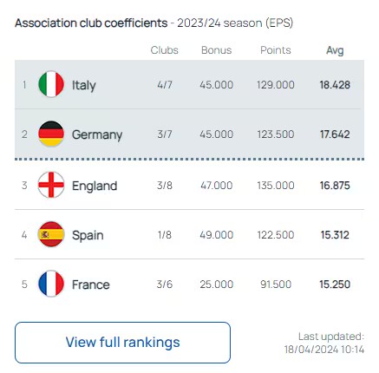Click the England flag icon
Screen dimensions: 379x373
[x=51, y=185]
